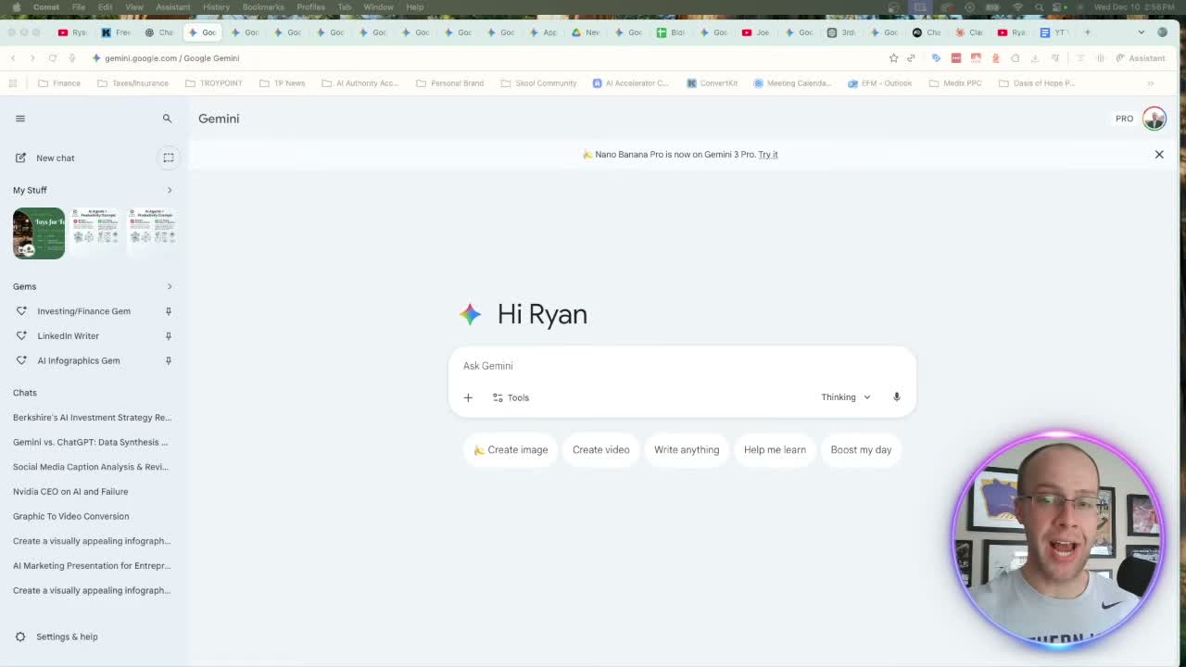Open the Personal Brand bookmarks folder
This screenshot has width=1186, height=667.
coord(450,83)
